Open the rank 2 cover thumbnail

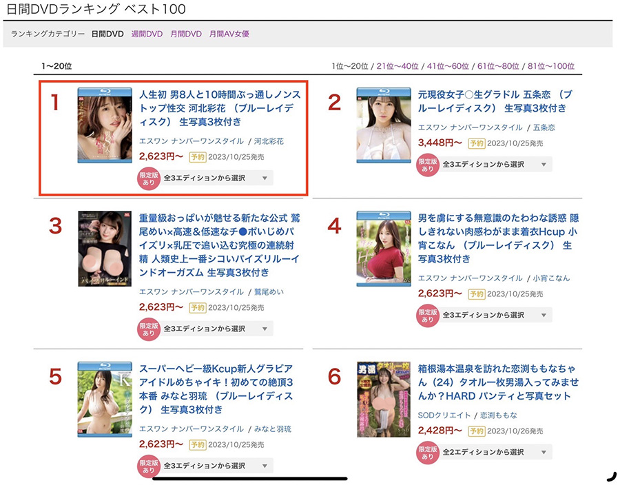point(384,125)
